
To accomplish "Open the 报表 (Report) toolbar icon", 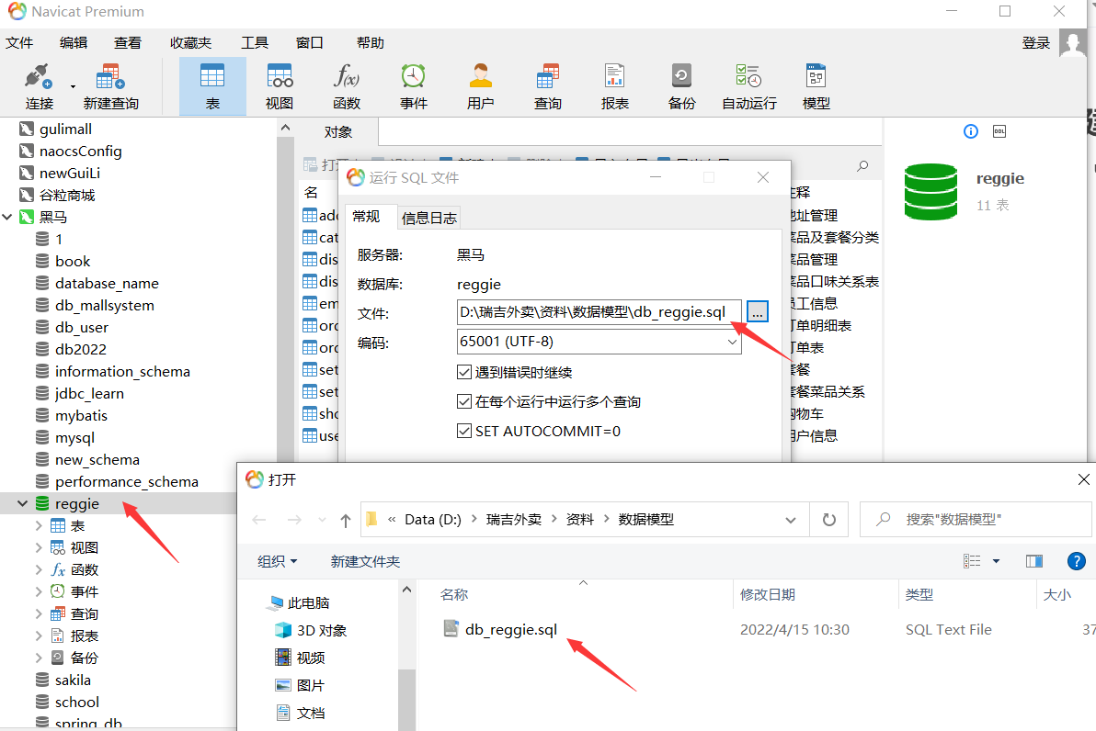I will [615, 86].
